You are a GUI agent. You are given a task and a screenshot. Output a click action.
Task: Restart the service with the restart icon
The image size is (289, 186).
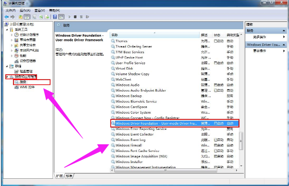pos(88,17)
